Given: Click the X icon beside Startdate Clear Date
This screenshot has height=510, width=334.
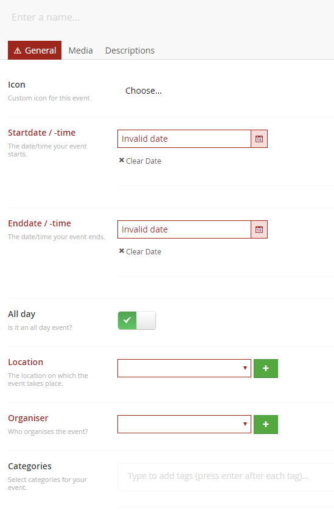Looking at the screenshot, I should click(121, 160).
